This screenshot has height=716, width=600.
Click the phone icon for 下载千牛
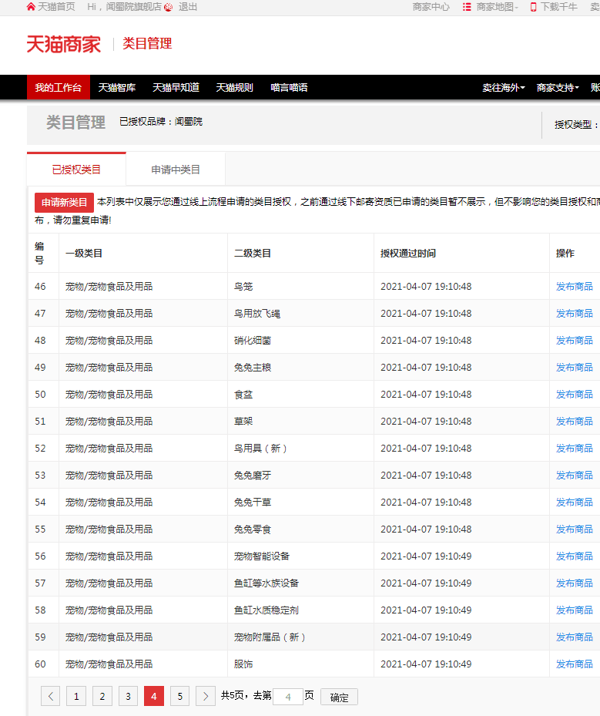coord(534,7)
